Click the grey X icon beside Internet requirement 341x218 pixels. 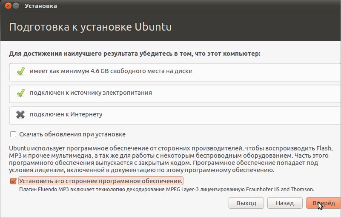pos(20,114)
